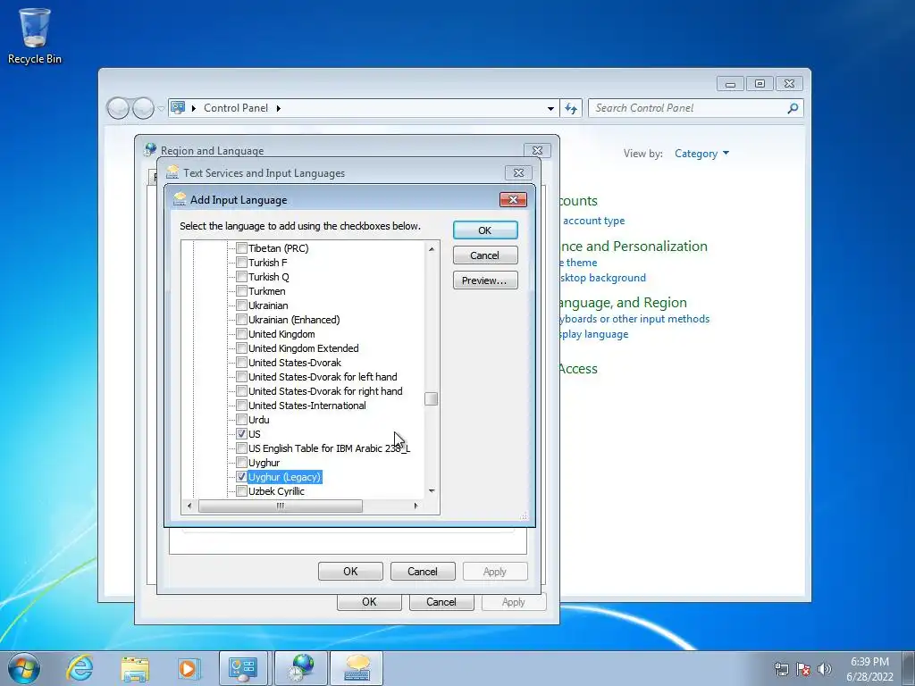The image size is (915, 686).
Task: Launch Windows Media Player from taskbar
Action: [x=189, y=668]
